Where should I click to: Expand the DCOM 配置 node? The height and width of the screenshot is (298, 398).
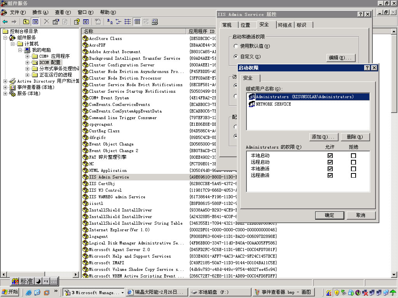pos(28,62)
